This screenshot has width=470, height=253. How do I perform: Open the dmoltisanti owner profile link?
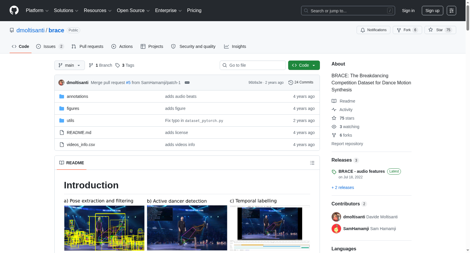[31, 30]
